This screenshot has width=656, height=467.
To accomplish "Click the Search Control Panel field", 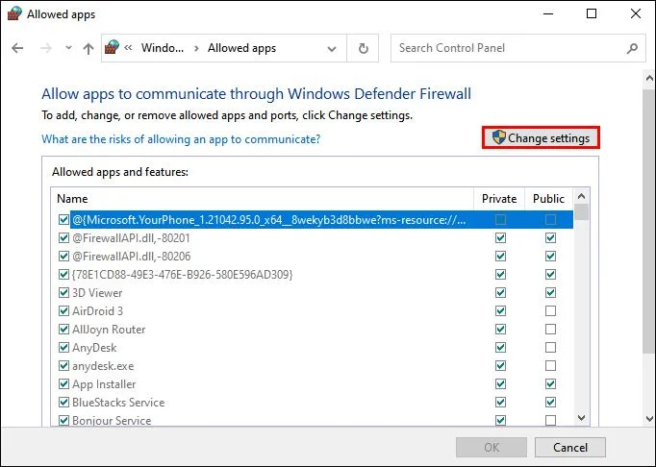I will click(x=517, y=48).
